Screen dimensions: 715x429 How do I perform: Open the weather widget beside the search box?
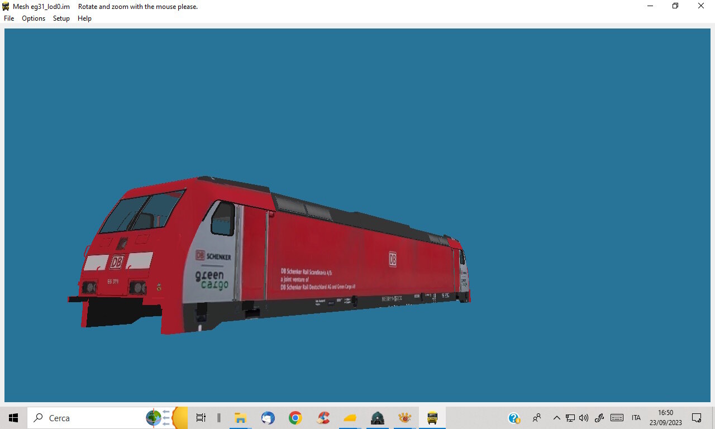[x=166, y=418]
